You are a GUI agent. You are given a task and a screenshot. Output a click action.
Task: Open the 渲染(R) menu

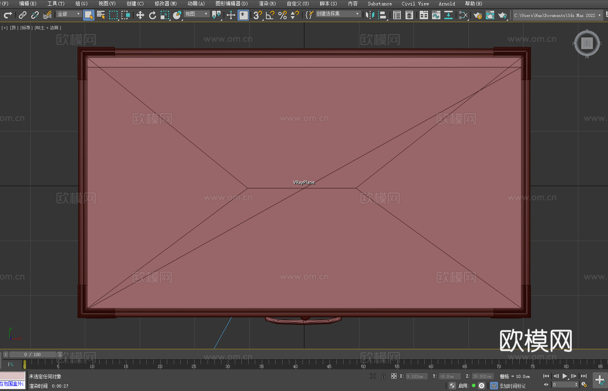(267, 3)
